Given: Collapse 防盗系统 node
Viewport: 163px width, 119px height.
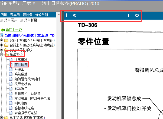Looking at the screenshot, I should click(x=1, y=55).
